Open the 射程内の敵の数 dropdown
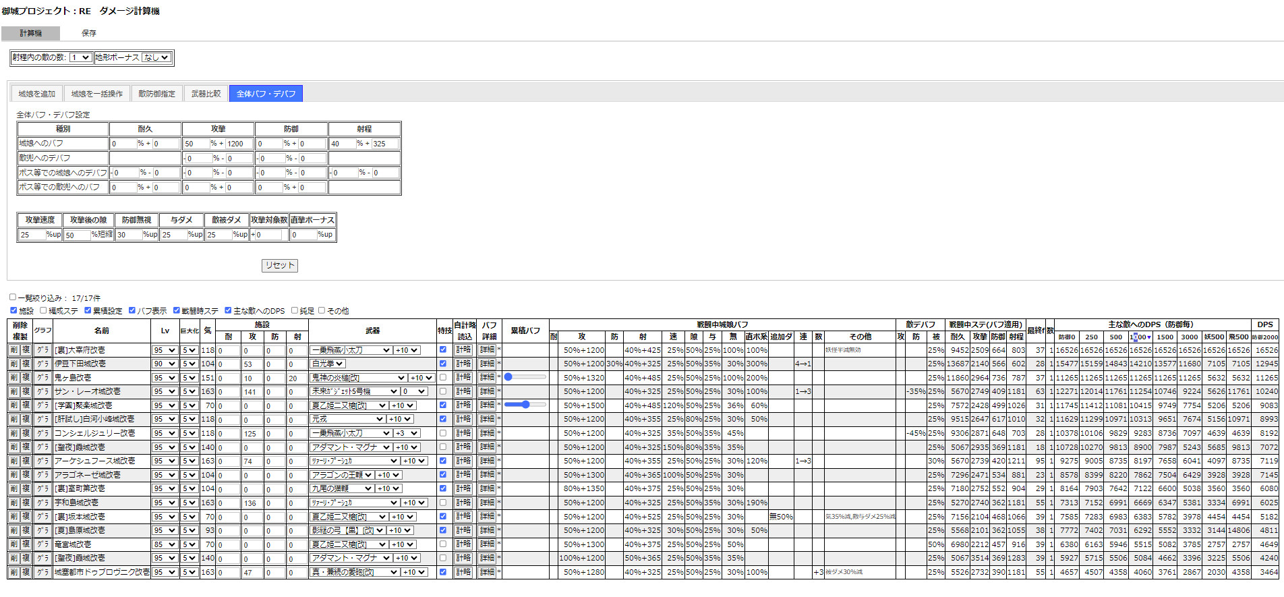Image resolution: width=1284 pixels, height=597 pixels. tap(80, 58)
